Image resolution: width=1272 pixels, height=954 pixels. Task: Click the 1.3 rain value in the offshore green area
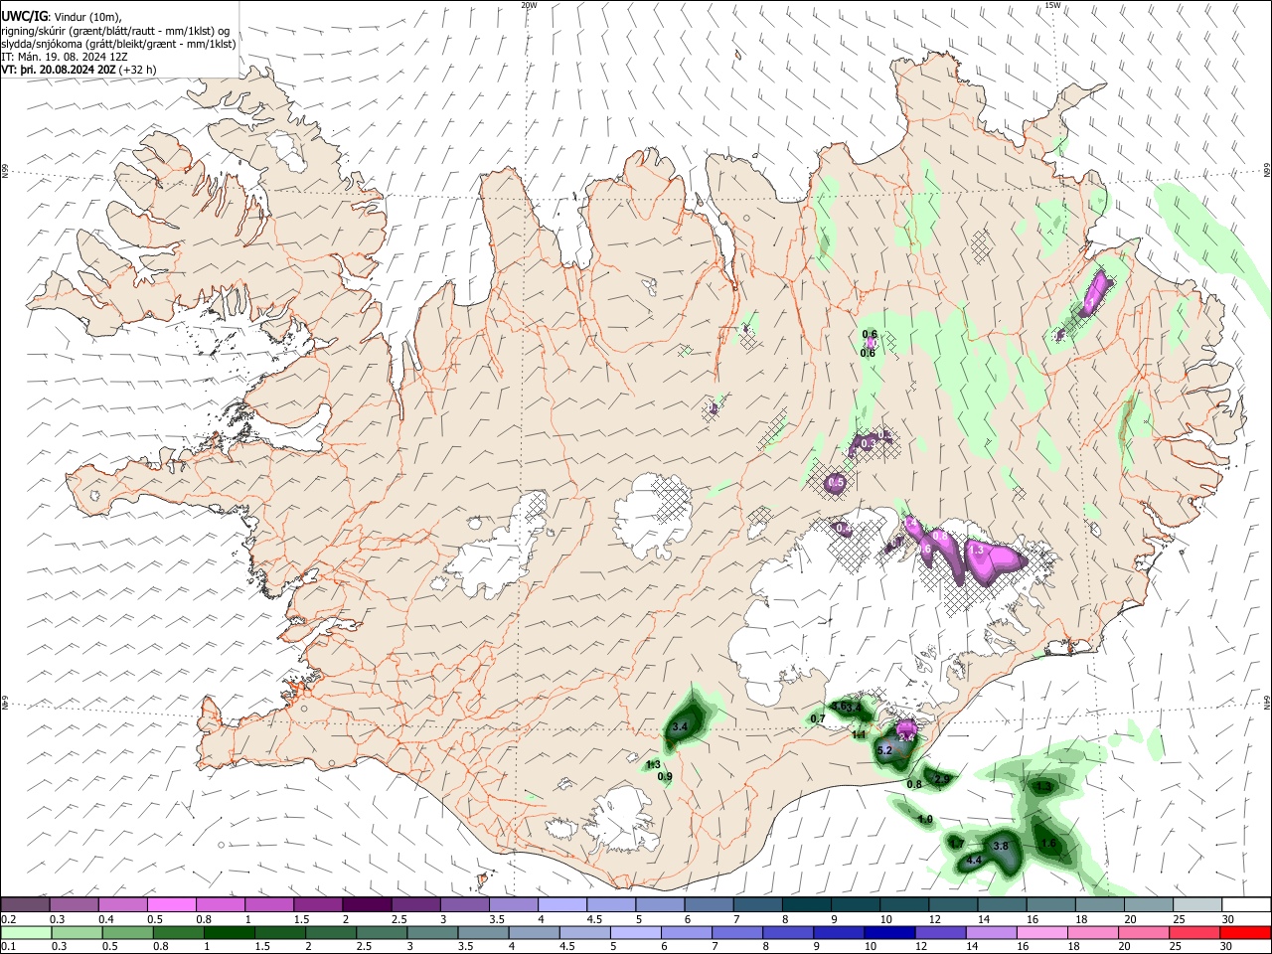click(x=1043, y=787)
